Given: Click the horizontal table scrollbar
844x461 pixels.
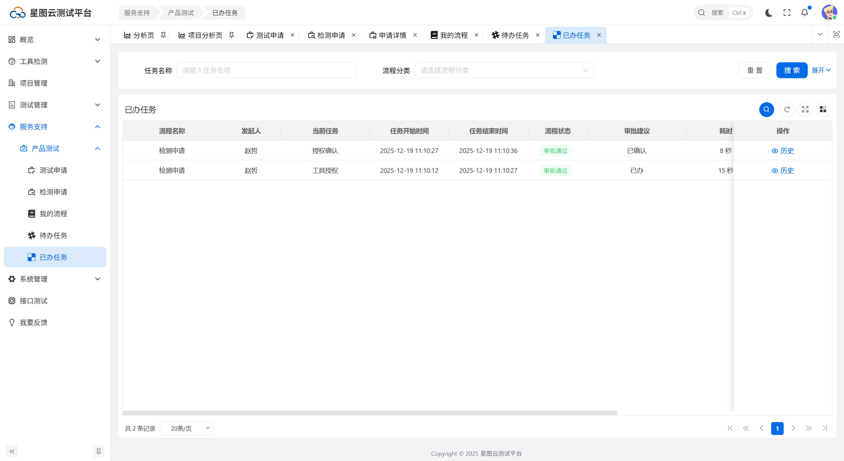Looking at the screenshot, I should (x=369, y=413).
